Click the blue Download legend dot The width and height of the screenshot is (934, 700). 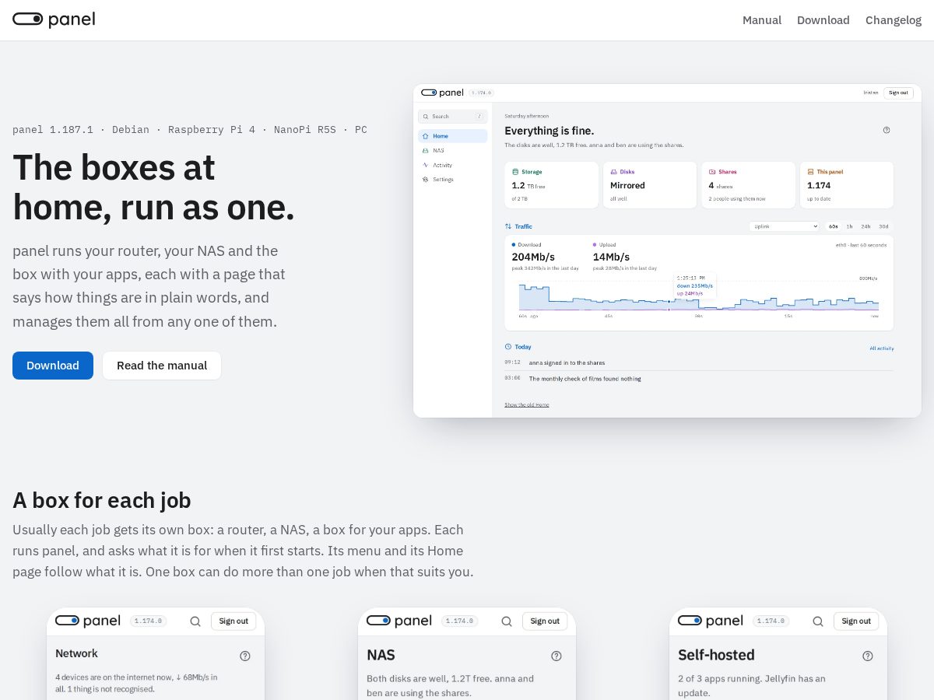pyautogui.click(x=514, y=244)
